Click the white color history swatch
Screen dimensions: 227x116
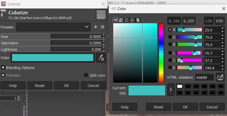(180, 86)
